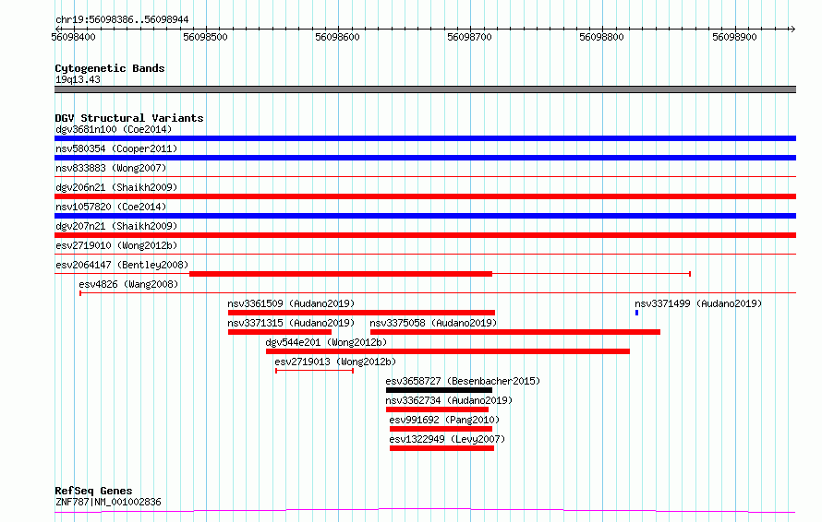Click ruler position 56098400
822x522 pixels.
tap(73, 37)
